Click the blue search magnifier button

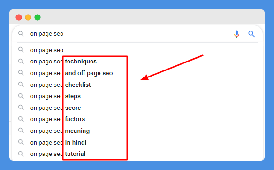tap(251, 34)
